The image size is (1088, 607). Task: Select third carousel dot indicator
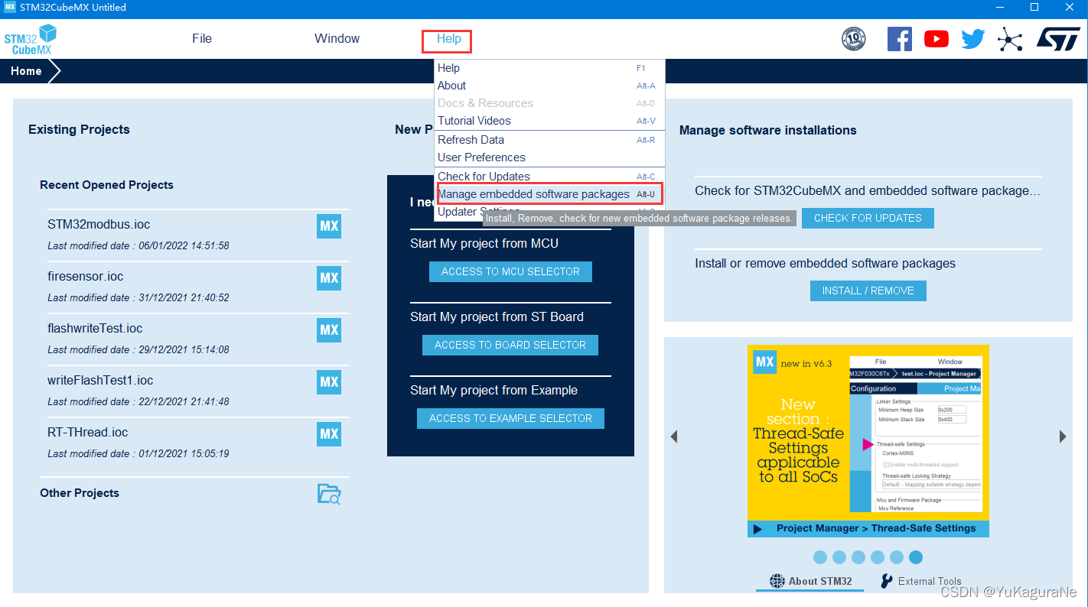(x=858, y=557)
